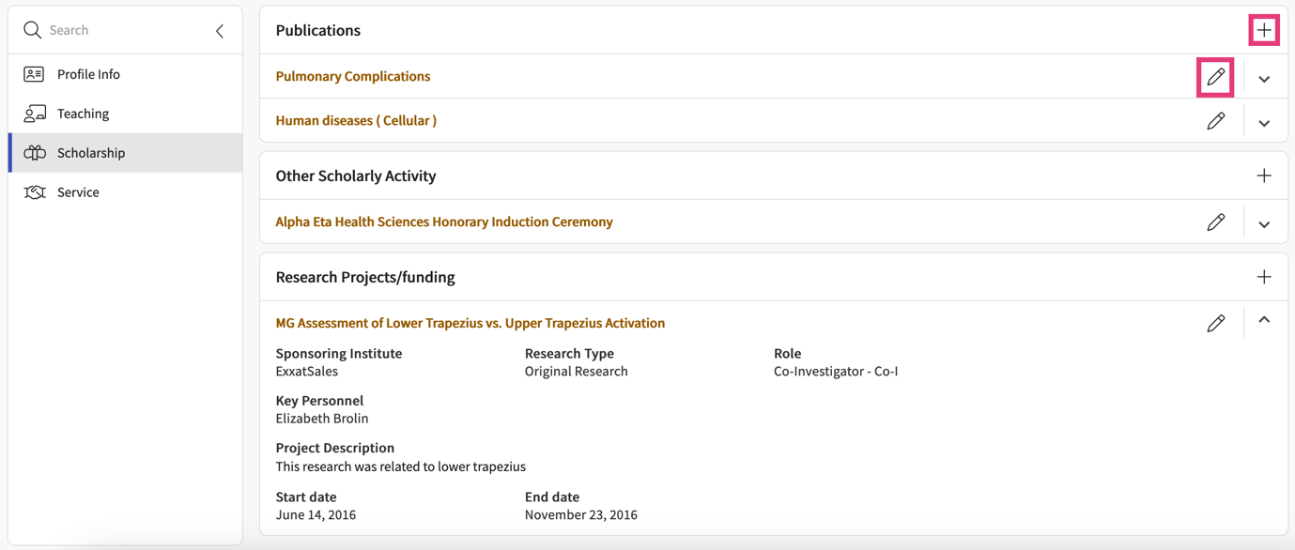Edit the Human diseases (Cellular) entry

[1215, 120]
